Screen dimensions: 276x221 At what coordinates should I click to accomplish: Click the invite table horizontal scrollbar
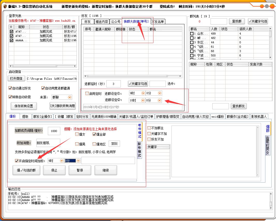pyautogui.click(x=133, y=76)
